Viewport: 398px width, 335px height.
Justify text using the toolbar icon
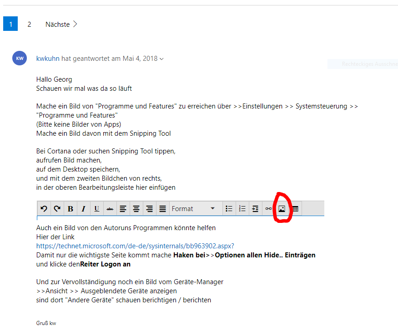[x=163, y=208]
